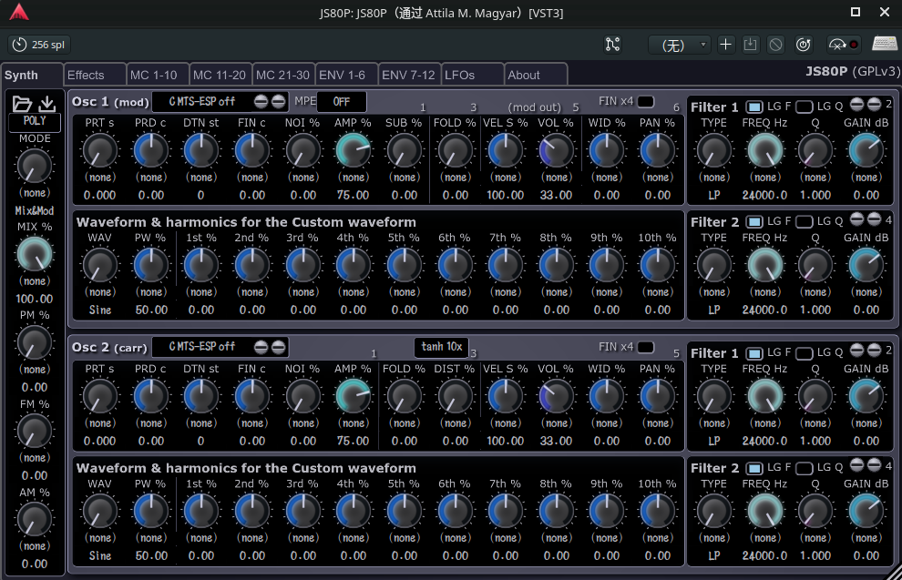902x580 pixels.
Task: Click the export patch download icon
Action: pos(47,104)
